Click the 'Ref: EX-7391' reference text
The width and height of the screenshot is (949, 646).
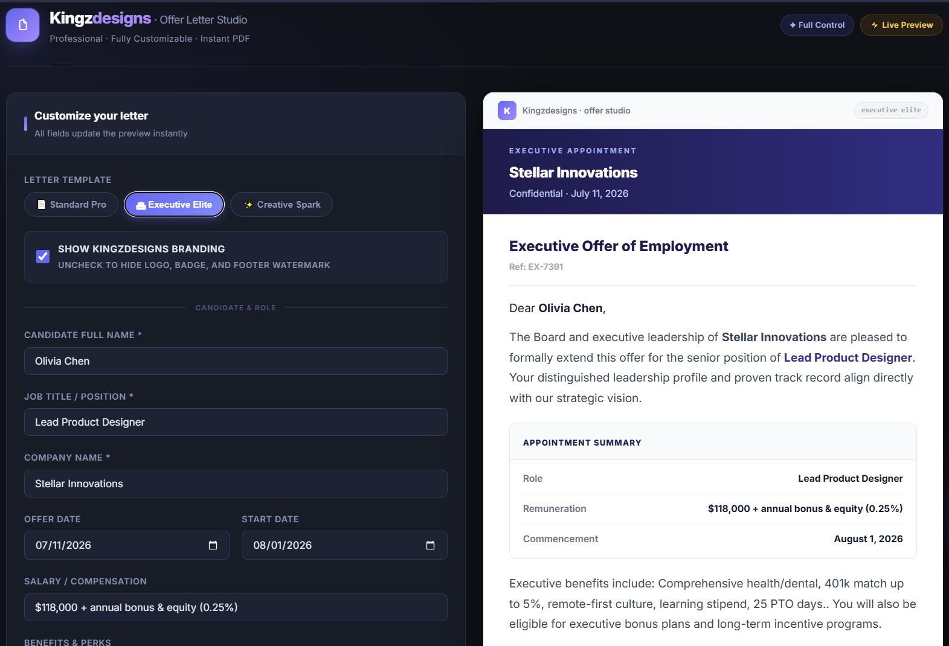(536, 267)
